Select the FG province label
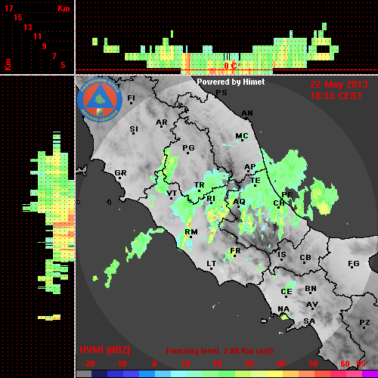 click(x=354, y=264)
